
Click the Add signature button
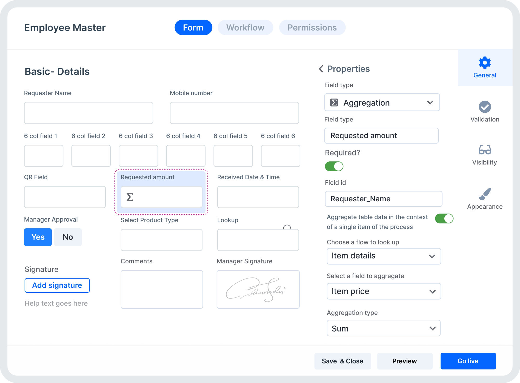click(56, 285)
